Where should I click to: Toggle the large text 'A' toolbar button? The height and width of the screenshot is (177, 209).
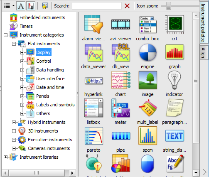[21, 6]
